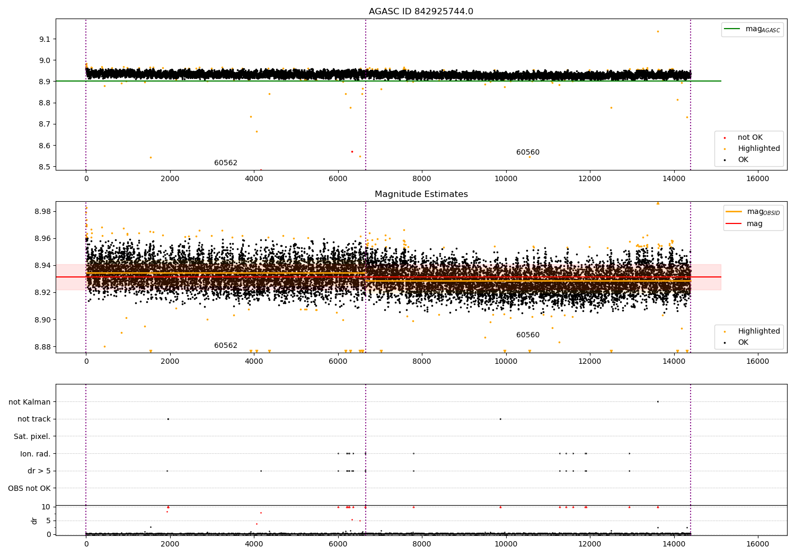Select the "OBS not OK" axis label
Viewport: 795px width, 556px height.
click(30, 488)
